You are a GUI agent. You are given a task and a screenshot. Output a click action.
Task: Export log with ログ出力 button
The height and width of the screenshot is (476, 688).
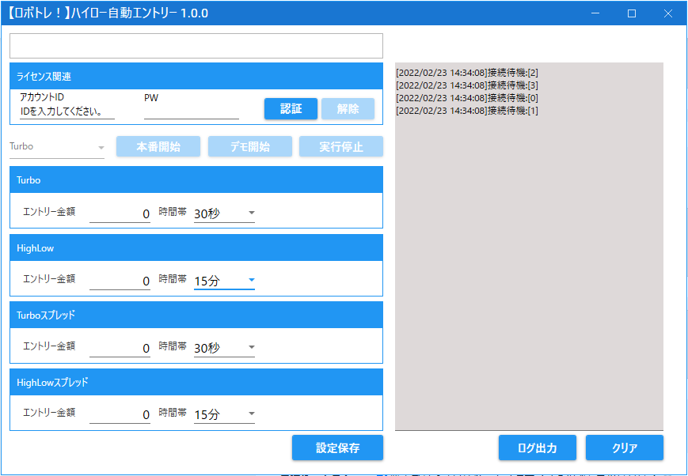(537, 448)
